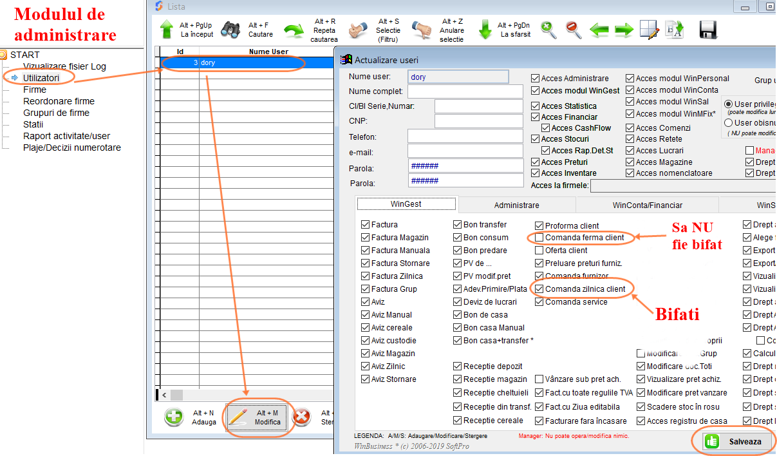This screenshot has height=456, width=777.
Task: Click the thumbs-down Anulare selectie icon
Action: (x=422, y=30)
